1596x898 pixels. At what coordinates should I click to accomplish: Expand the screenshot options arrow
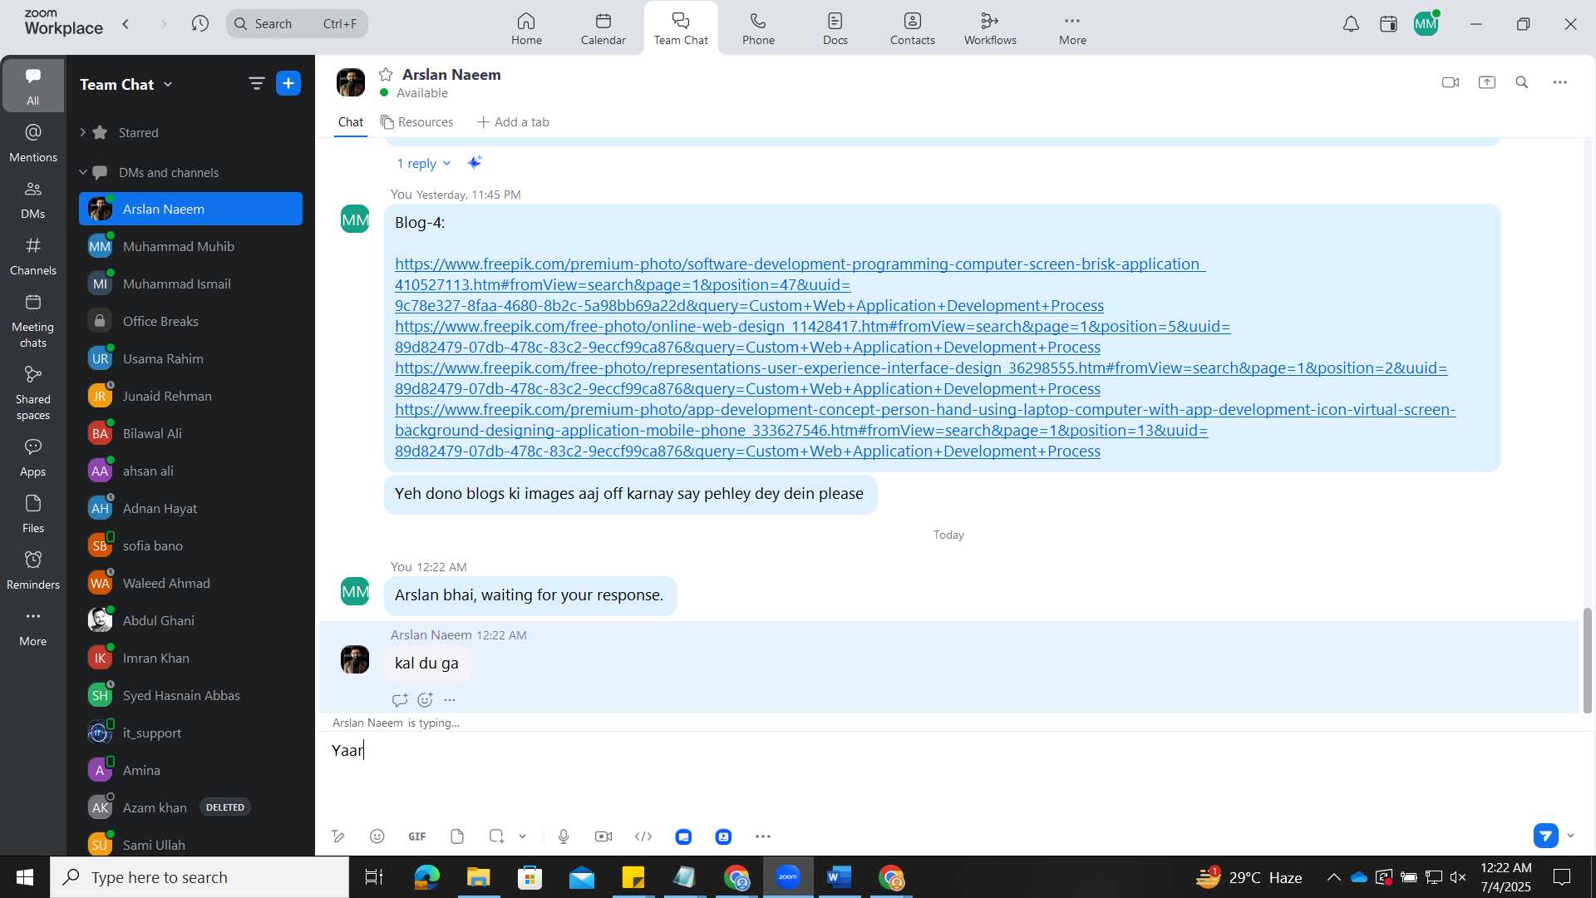[x=523, y=836]
